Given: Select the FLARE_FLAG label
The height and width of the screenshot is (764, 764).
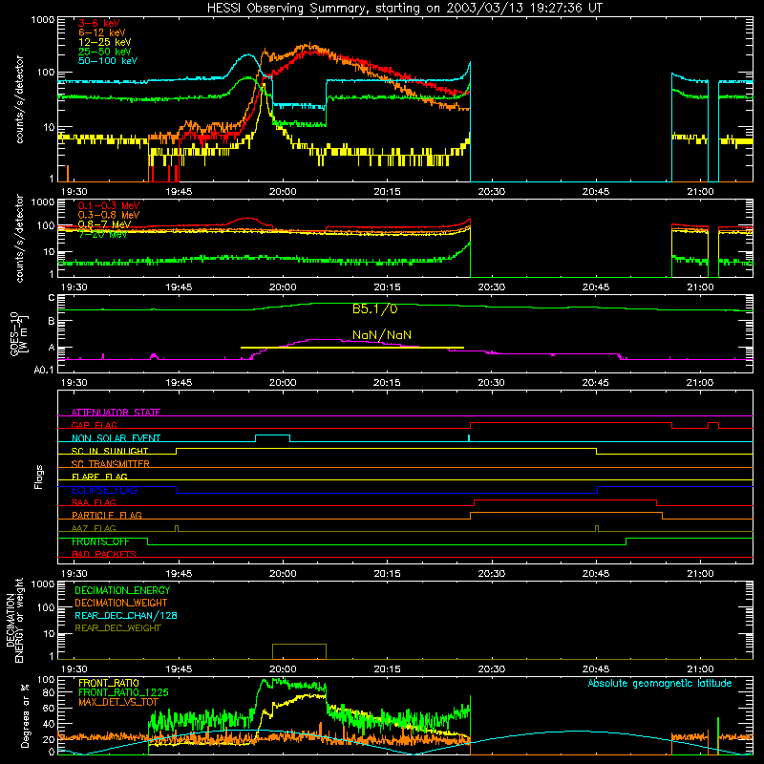Looking at the screenshot, I should click(99, 477).
